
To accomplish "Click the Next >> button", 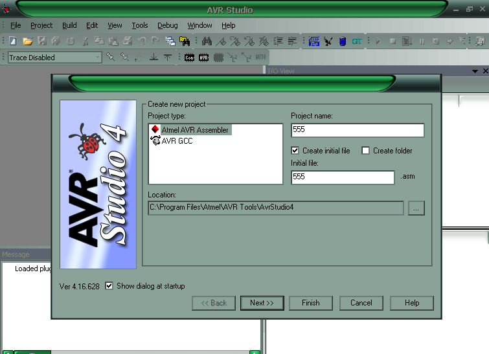I will (x=262, y=303).
